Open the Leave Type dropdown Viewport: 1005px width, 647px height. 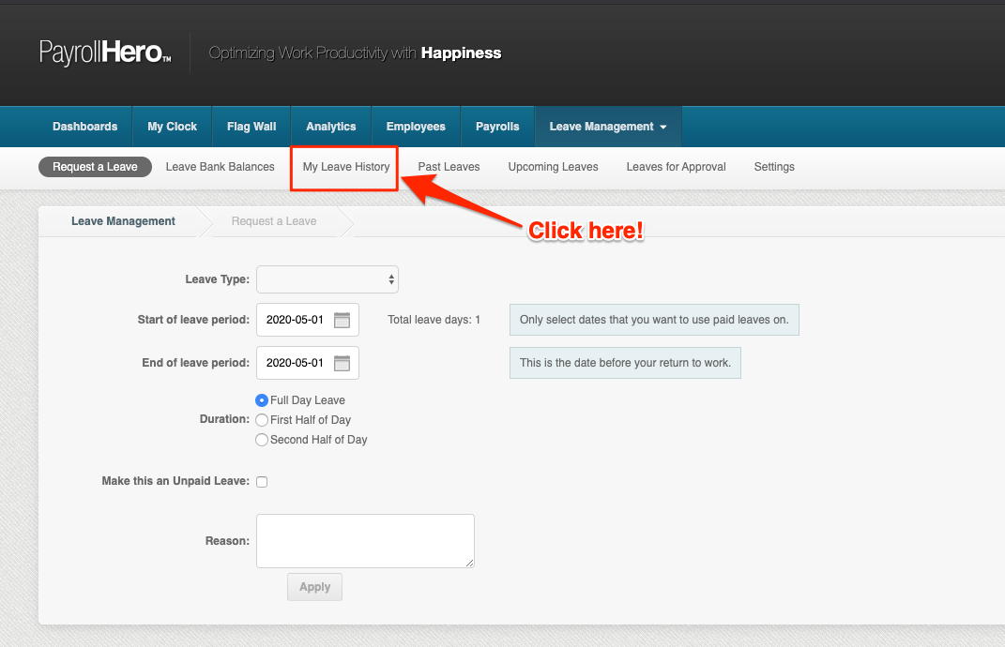pyautogui.click(x=327, y=279)
